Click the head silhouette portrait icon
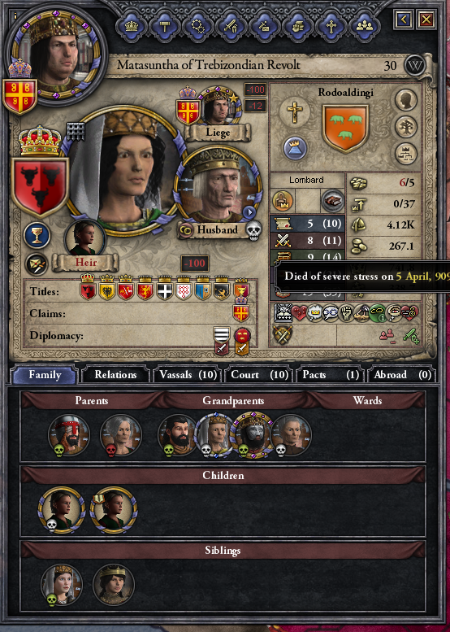450x632 pixels. click(405, 100)
